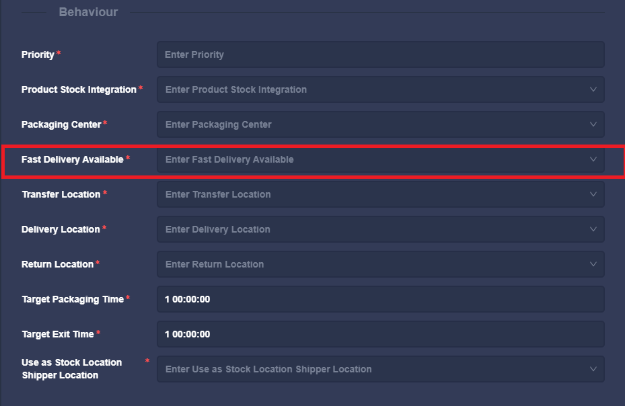Click the Product Stock Integration label
The height and width of the screenshot is (406, 625).
(79, 89)
